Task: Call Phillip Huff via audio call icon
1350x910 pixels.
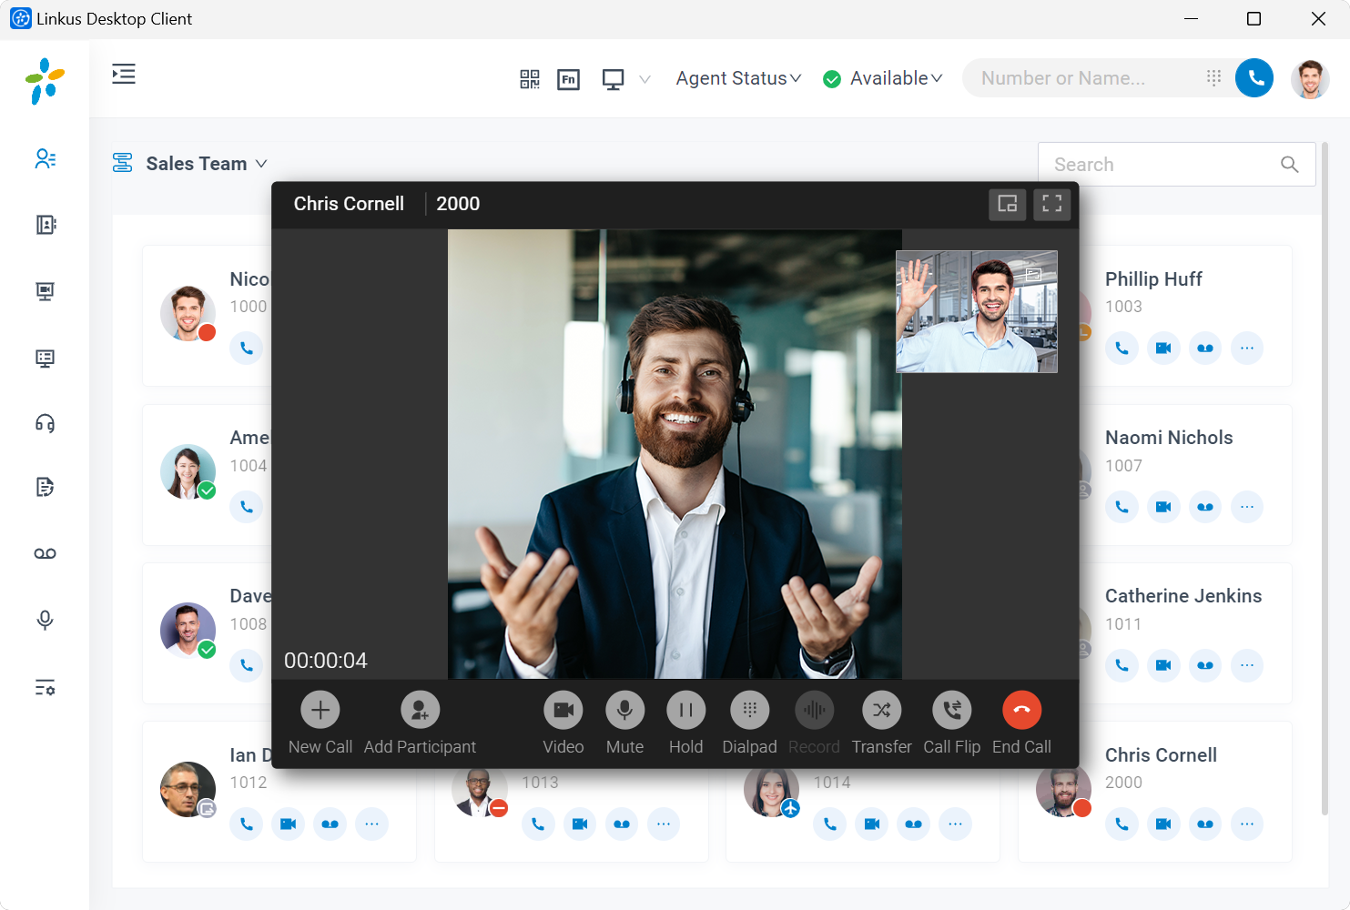Action: click(x=1122, y=348)
